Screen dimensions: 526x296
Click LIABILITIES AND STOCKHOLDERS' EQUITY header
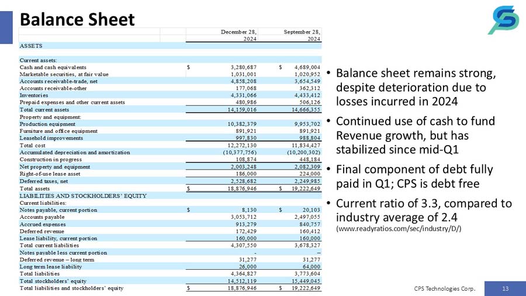coord(83,195)
